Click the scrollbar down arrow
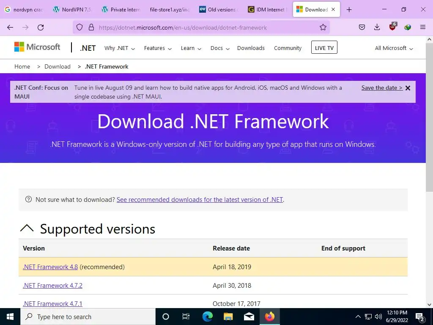Image resolution: width=433 pixels, height=325 pixels. click(429, 305)
